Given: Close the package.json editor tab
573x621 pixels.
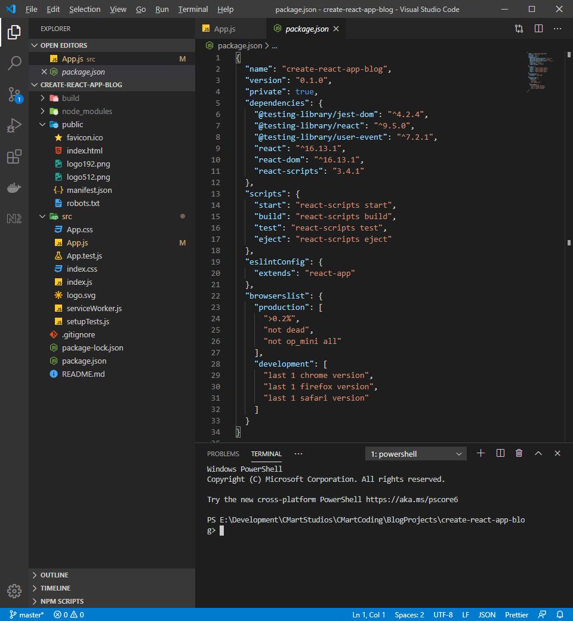Looking at the screenshot, I should tap(336, 29).
